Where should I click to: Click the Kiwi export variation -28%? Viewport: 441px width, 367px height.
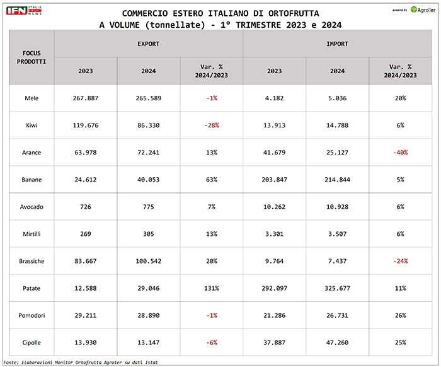point(211,125)
